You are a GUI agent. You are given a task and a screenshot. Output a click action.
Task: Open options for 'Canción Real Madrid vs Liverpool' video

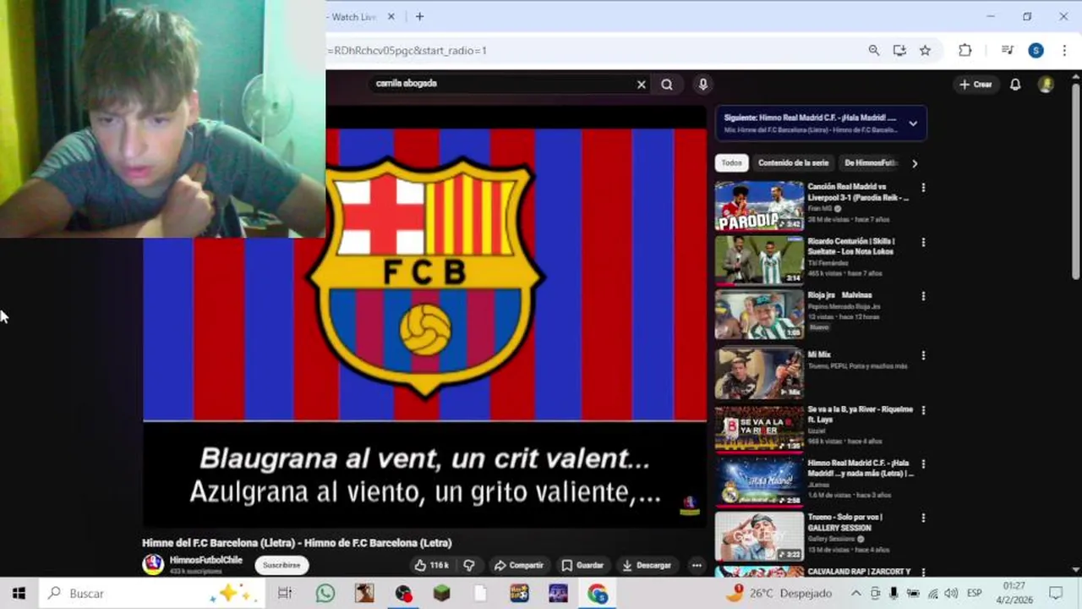pos(923,188)
